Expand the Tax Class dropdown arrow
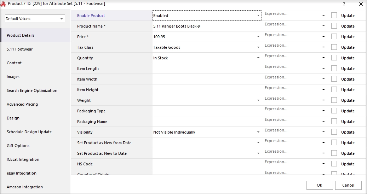 pos(258,47)
